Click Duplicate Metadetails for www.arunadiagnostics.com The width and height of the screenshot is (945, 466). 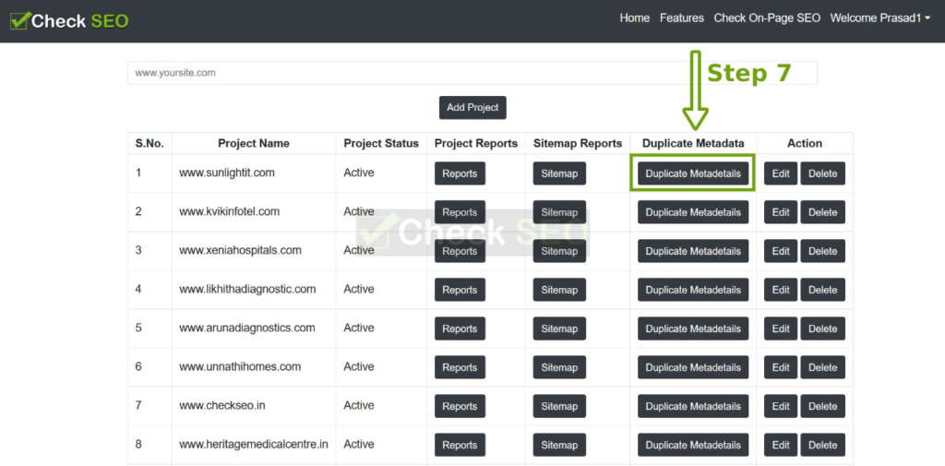click(693, 329)
